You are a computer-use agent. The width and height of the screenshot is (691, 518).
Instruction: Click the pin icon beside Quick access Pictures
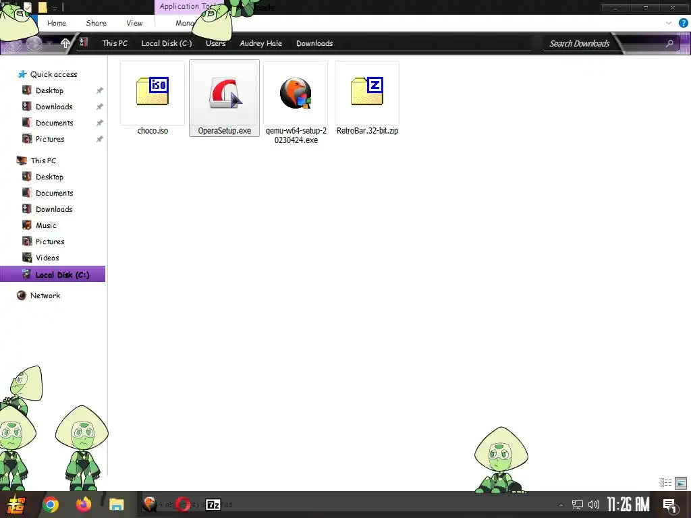(100, 139)
